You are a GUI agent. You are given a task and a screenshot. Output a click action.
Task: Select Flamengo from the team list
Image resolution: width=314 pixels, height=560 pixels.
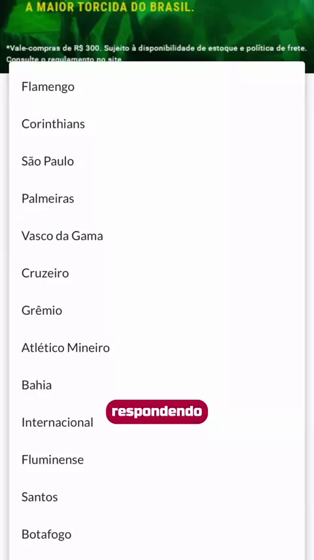[x=157, y=87]
